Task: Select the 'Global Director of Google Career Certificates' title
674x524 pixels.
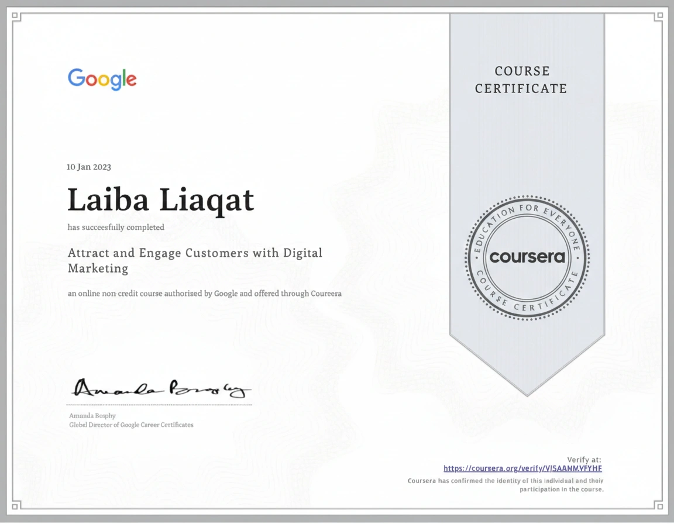Action: tap(130, 425)
